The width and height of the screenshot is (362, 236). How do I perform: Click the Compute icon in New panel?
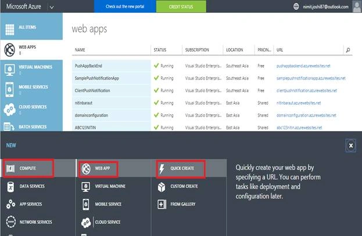click(10, 169)
